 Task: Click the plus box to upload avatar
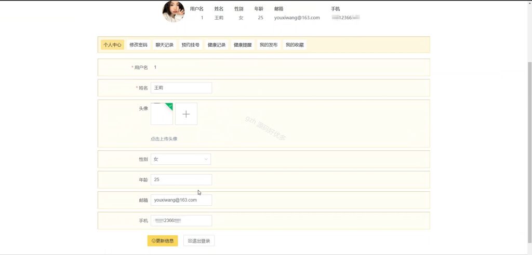[186, 114]
